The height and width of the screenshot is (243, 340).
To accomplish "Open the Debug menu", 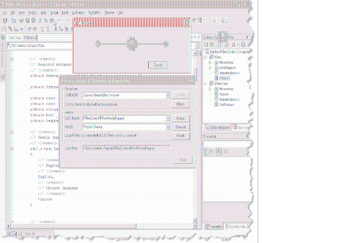I will point(54,13).
